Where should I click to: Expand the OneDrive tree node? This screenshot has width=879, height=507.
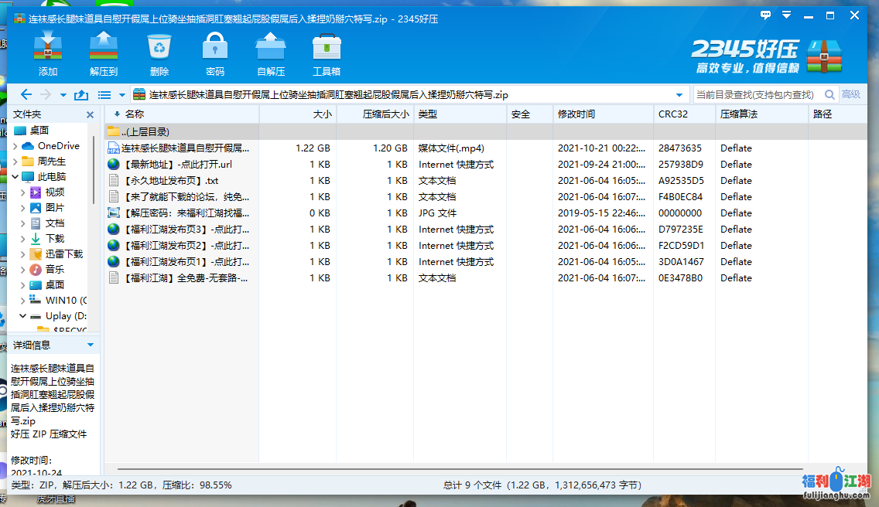click(15, 146)
